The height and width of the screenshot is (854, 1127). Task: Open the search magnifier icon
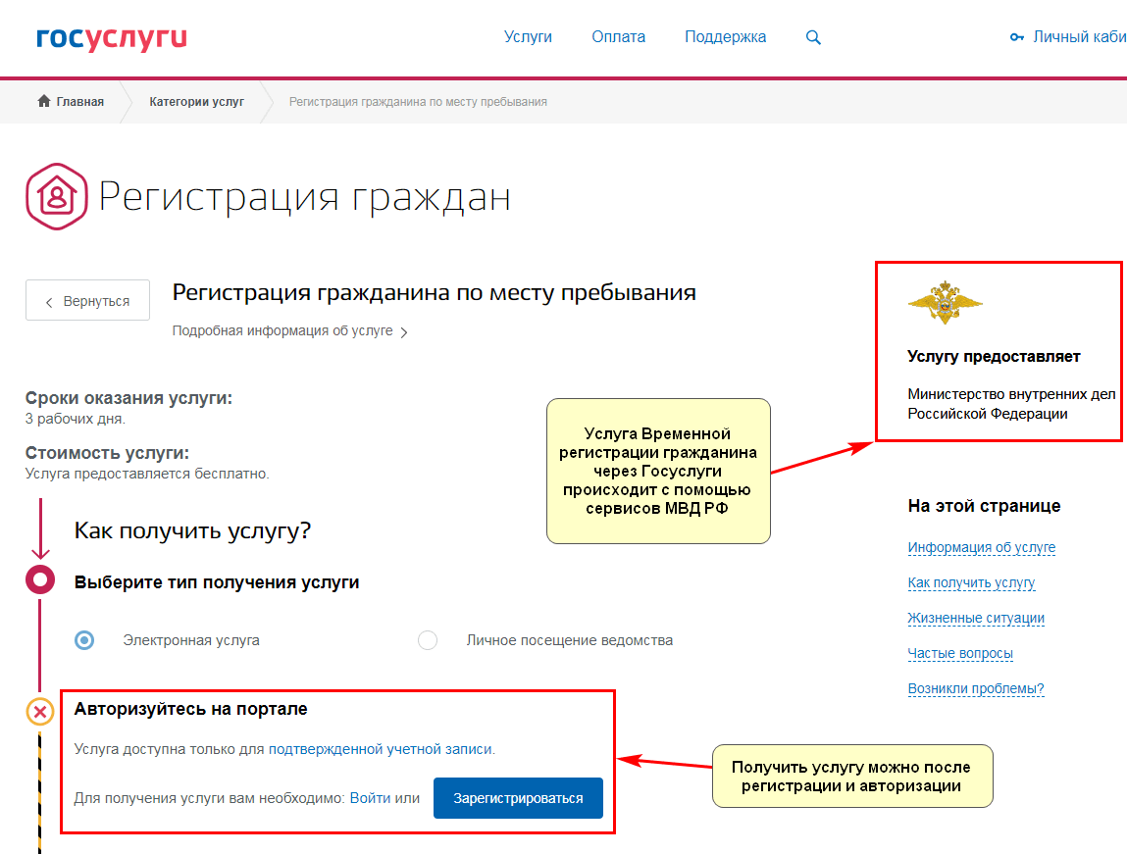point(813,37)
